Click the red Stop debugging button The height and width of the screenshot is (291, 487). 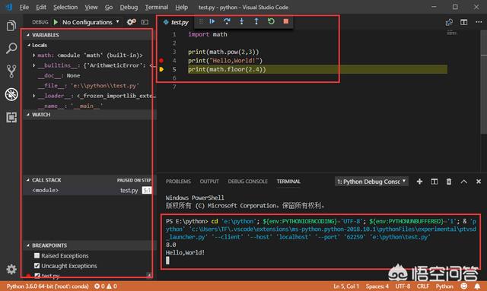[286, 21]
